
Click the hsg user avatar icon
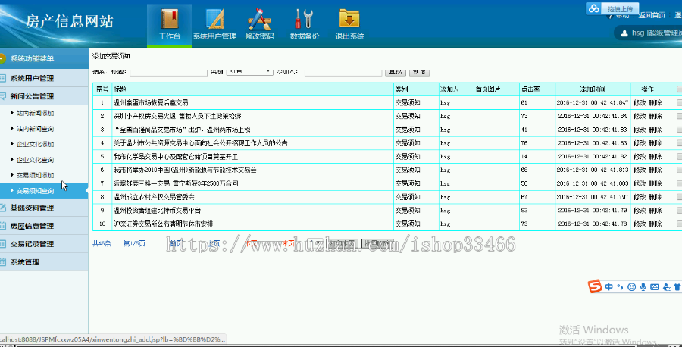point(624,33)
